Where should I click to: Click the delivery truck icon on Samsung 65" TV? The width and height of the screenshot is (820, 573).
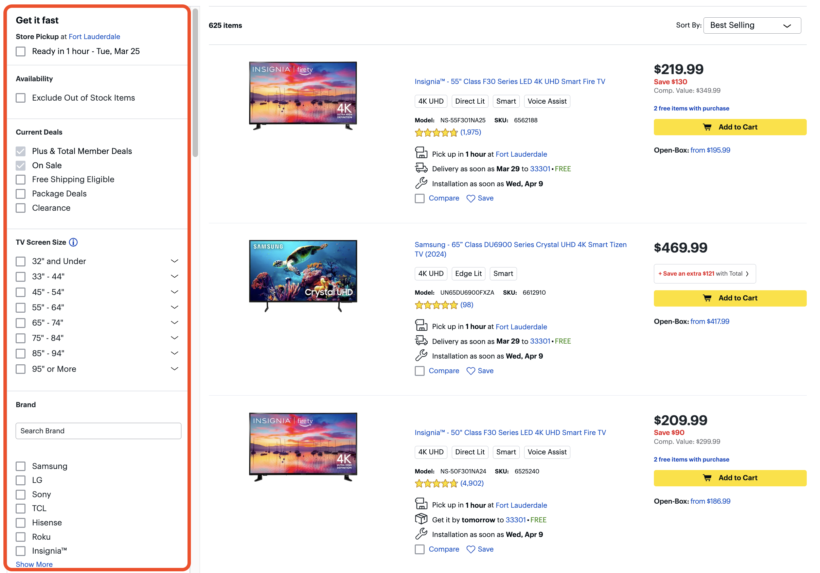(421, 341)
